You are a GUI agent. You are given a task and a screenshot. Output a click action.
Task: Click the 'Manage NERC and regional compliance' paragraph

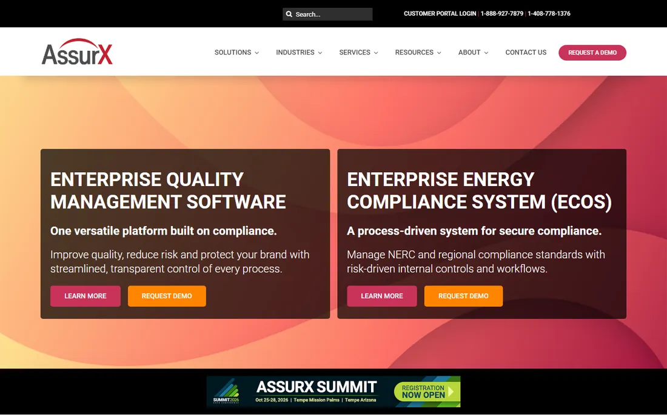pyautogui.click(x=476, y=261)
